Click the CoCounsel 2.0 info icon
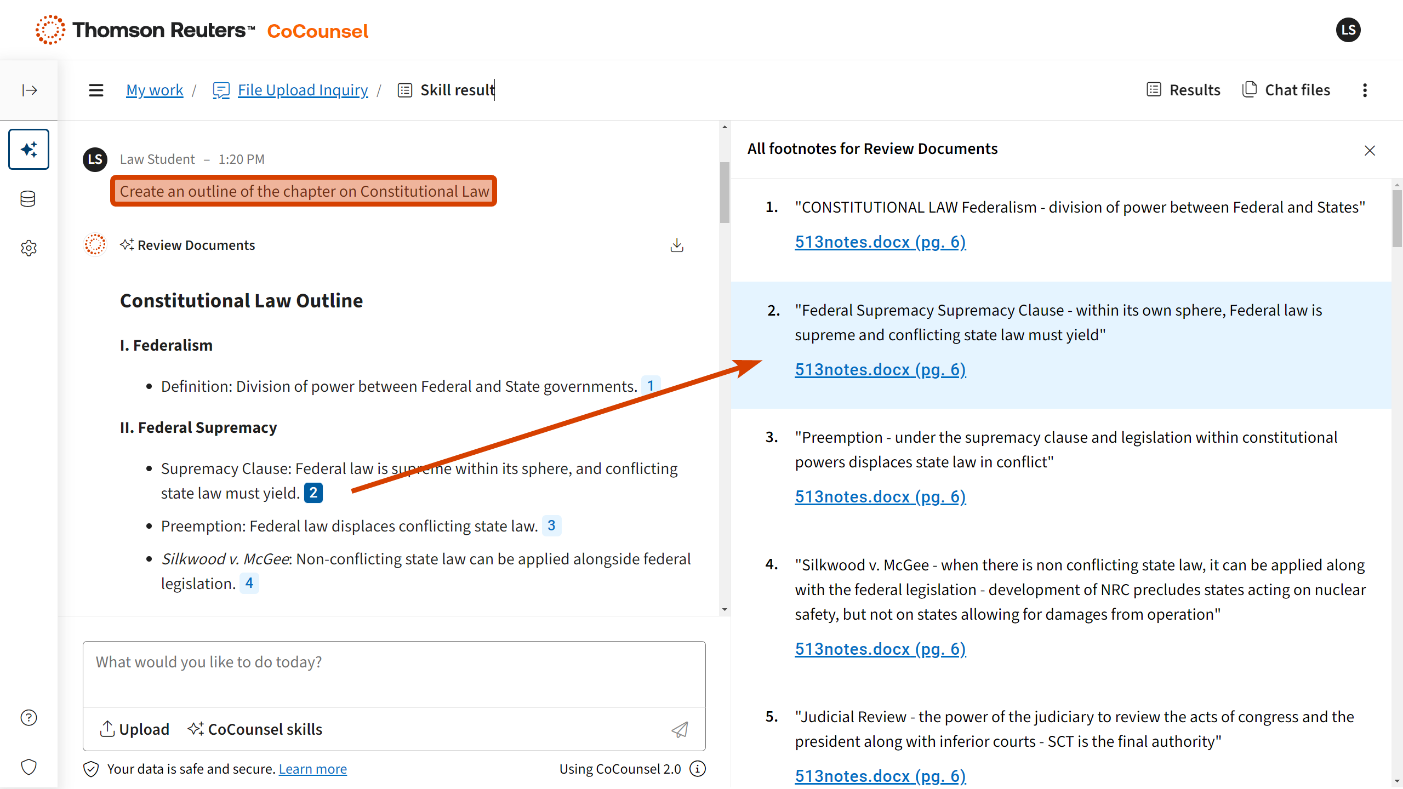The image size is (1403, 789). coord(698,769)
